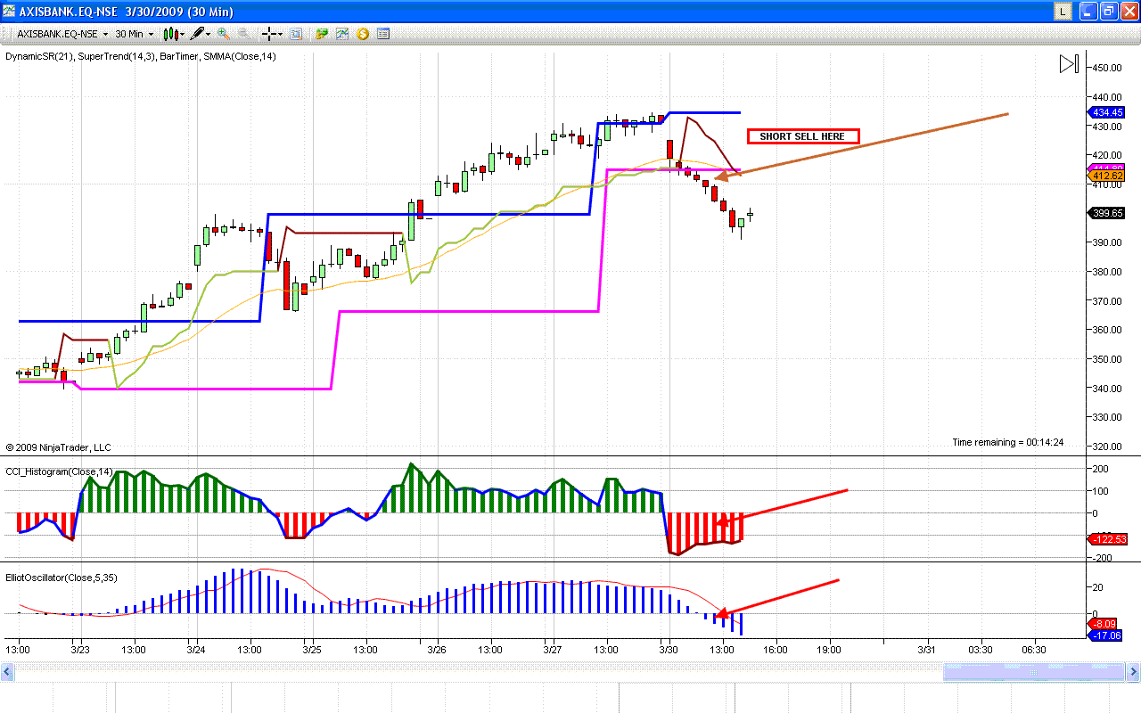Click the 390.00 price axis label
The image size is (1141, 713).
[1109, 242]
